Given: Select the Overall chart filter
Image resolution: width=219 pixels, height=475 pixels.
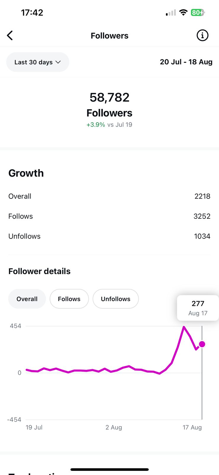Looking at the screenshot, I should pos(27,299).
